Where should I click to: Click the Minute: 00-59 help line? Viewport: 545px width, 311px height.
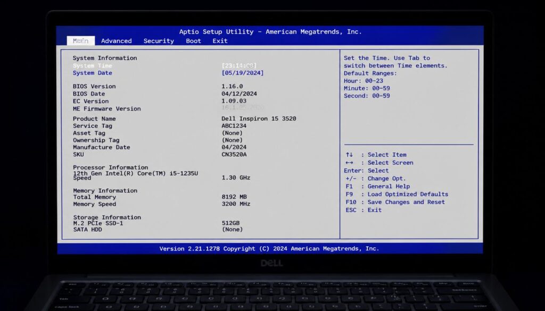point(367,88)
